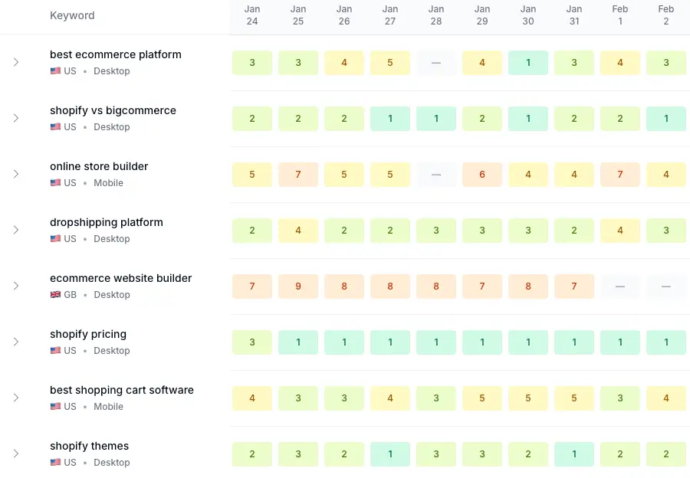Viewport: 690px width, 478px height.
Task: Click the US flag for "best shopping cart software"
Action: pos(55,406)
